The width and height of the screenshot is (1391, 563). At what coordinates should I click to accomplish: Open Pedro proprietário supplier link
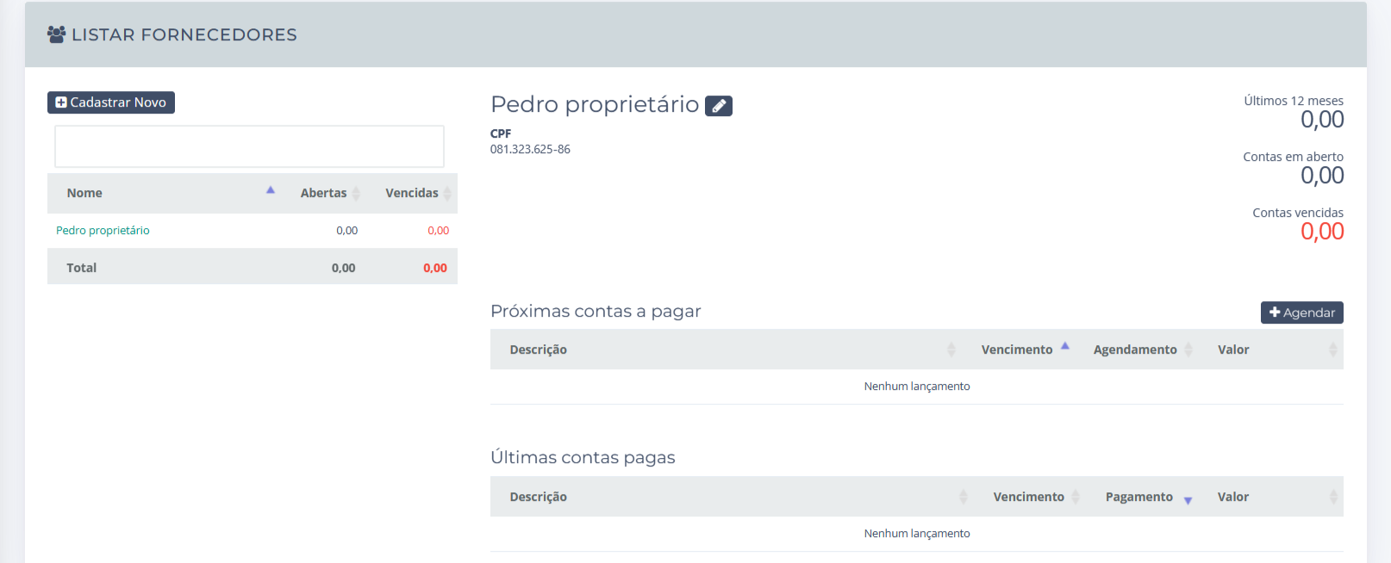point(103,231)
